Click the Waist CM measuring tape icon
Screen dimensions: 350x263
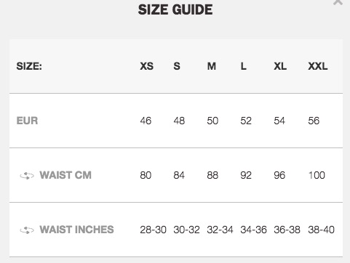27,176
